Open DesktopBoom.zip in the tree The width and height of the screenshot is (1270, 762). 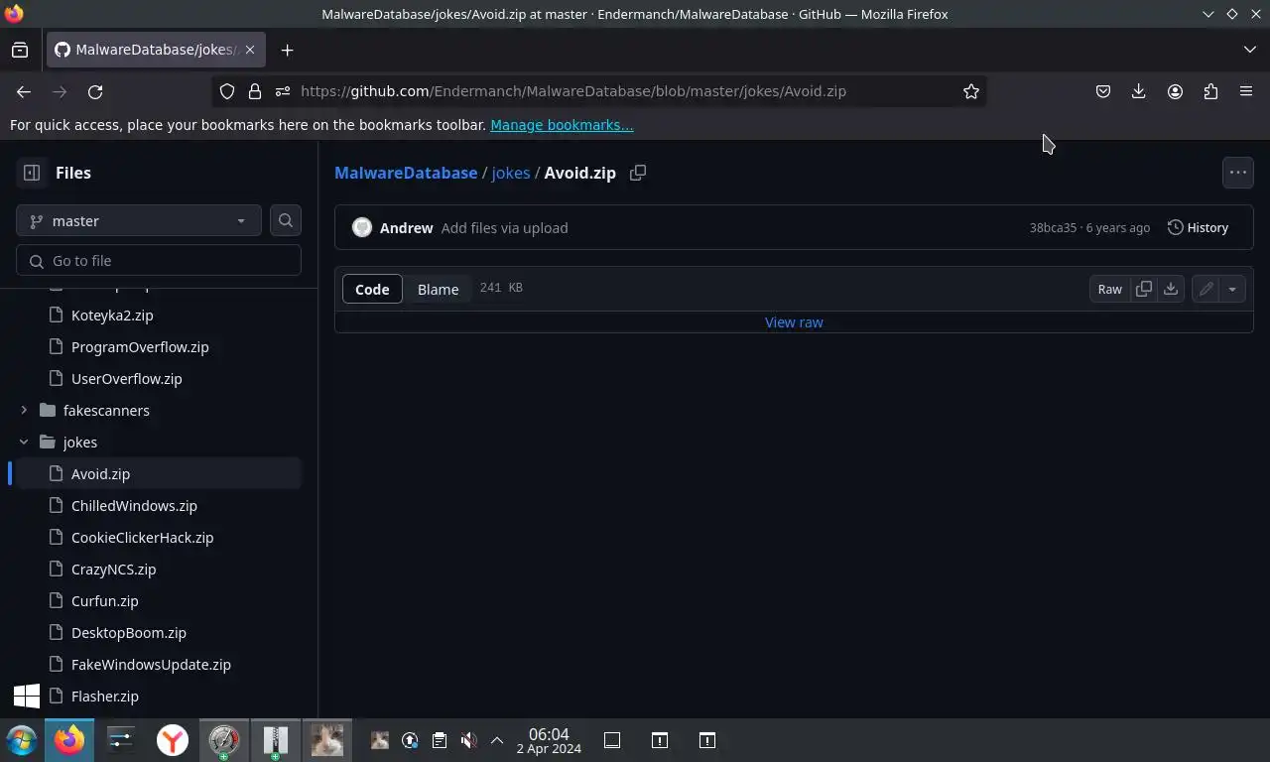128,632
